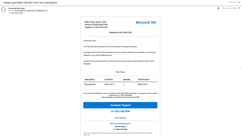This screenshot has height=136, width=242.
Task: Select the sender's gmail.com address
Action: (x=31, y=11)
